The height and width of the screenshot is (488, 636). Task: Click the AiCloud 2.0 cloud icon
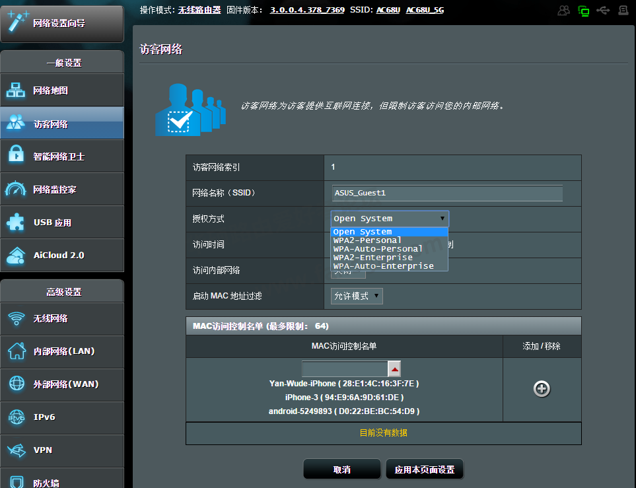pyautogui.click(x=16, y=255)
